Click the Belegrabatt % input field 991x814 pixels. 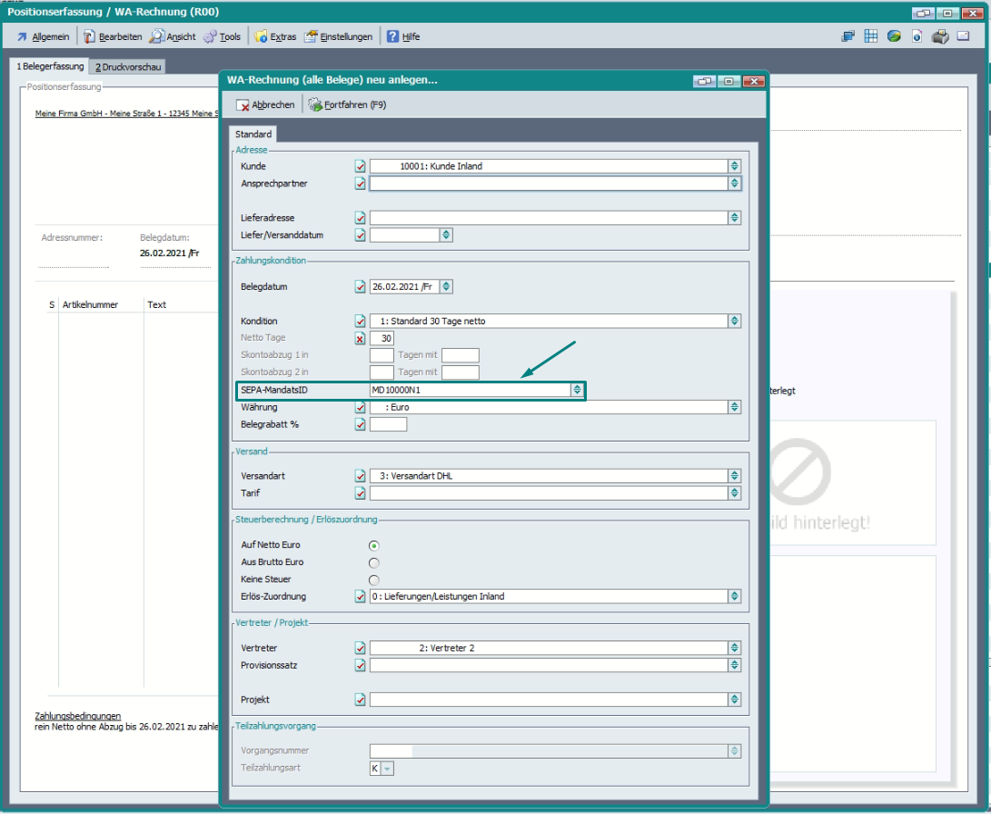point(389,424)
